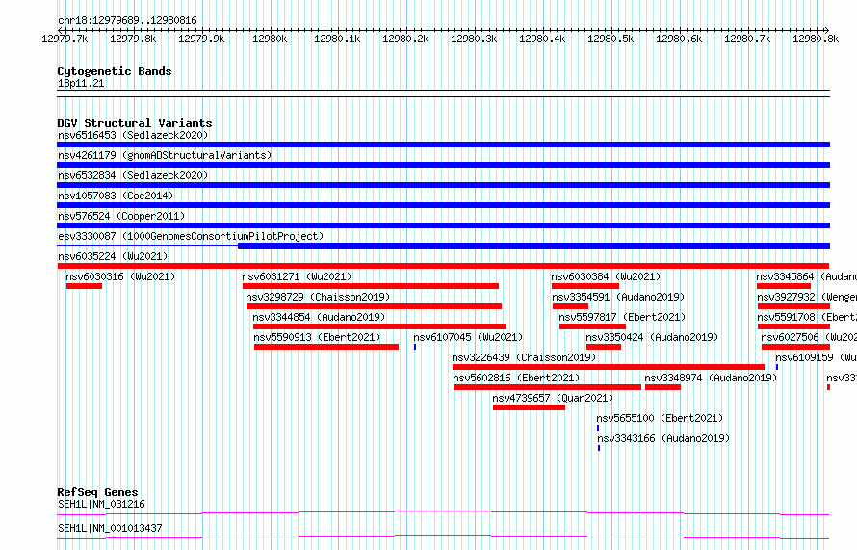This screenshot has height=550, width=857.
Task: Open nsv576524 (Cooper2011) variant label
Action: click(x=121, y=216)
